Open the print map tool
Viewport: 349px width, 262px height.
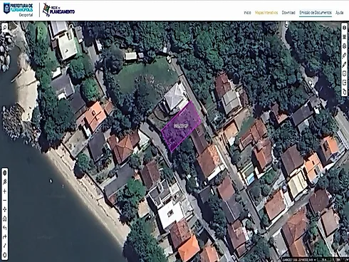tap(344, 46)
